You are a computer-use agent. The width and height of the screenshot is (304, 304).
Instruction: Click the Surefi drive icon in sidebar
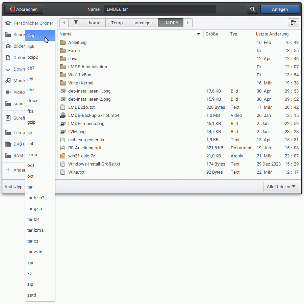click(8, 118)
